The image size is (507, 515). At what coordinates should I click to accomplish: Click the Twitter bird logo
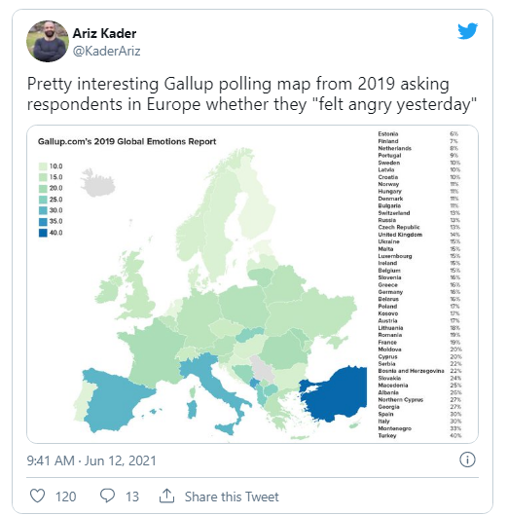coord(468,30)
